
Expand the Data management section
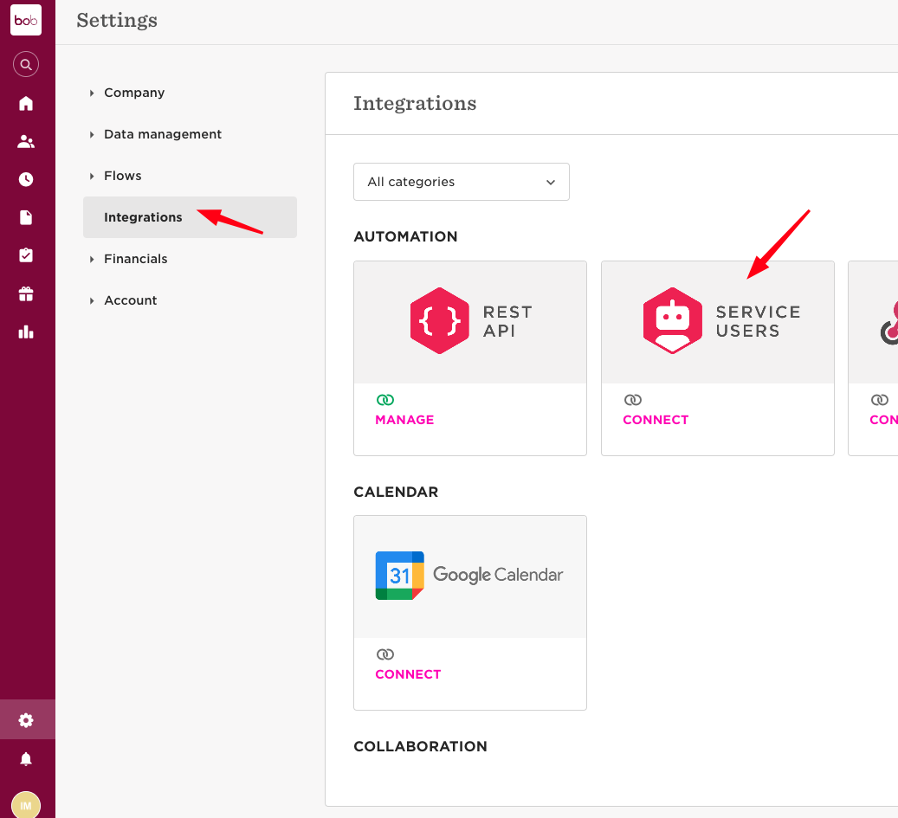pos(163,134)
